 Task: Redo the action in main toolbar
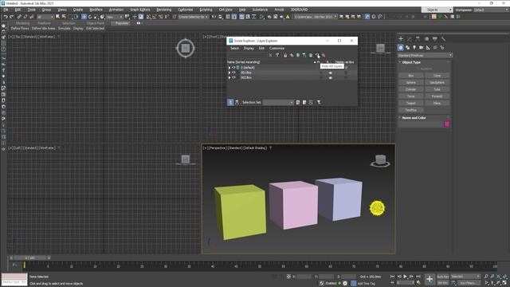click(x=11, y=17)
